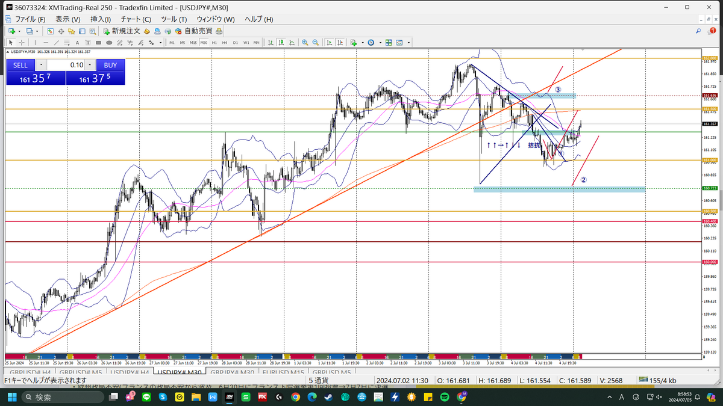Switch to the GBPJPY#,M30 chart tab
The image size is (723, 406).
[232, 372]
